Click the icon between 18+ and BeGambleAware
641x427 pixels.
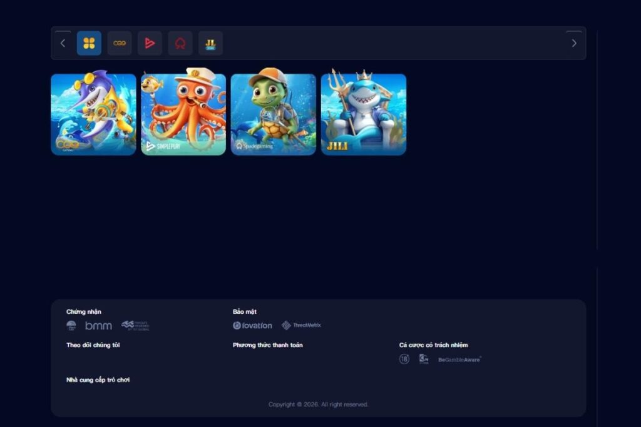click(x=424, y=359)
